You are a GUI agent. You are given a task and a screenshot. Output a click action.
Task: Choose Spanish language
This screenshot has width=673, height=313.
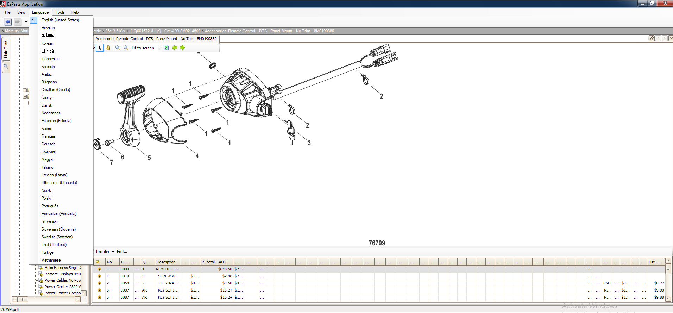48,67
